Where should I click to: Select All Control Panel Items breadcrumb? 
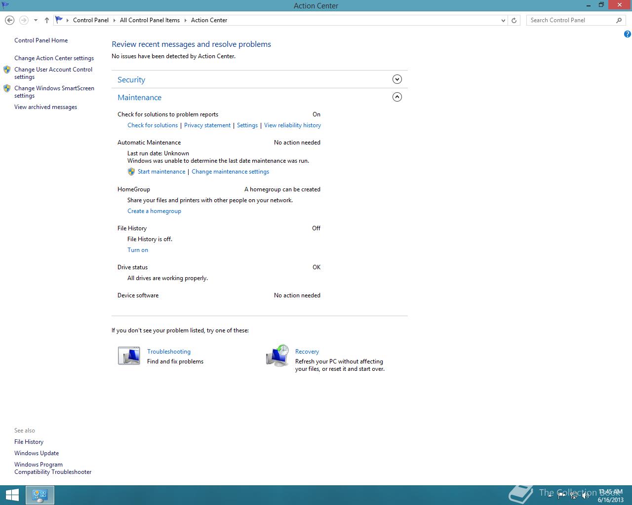150,20
